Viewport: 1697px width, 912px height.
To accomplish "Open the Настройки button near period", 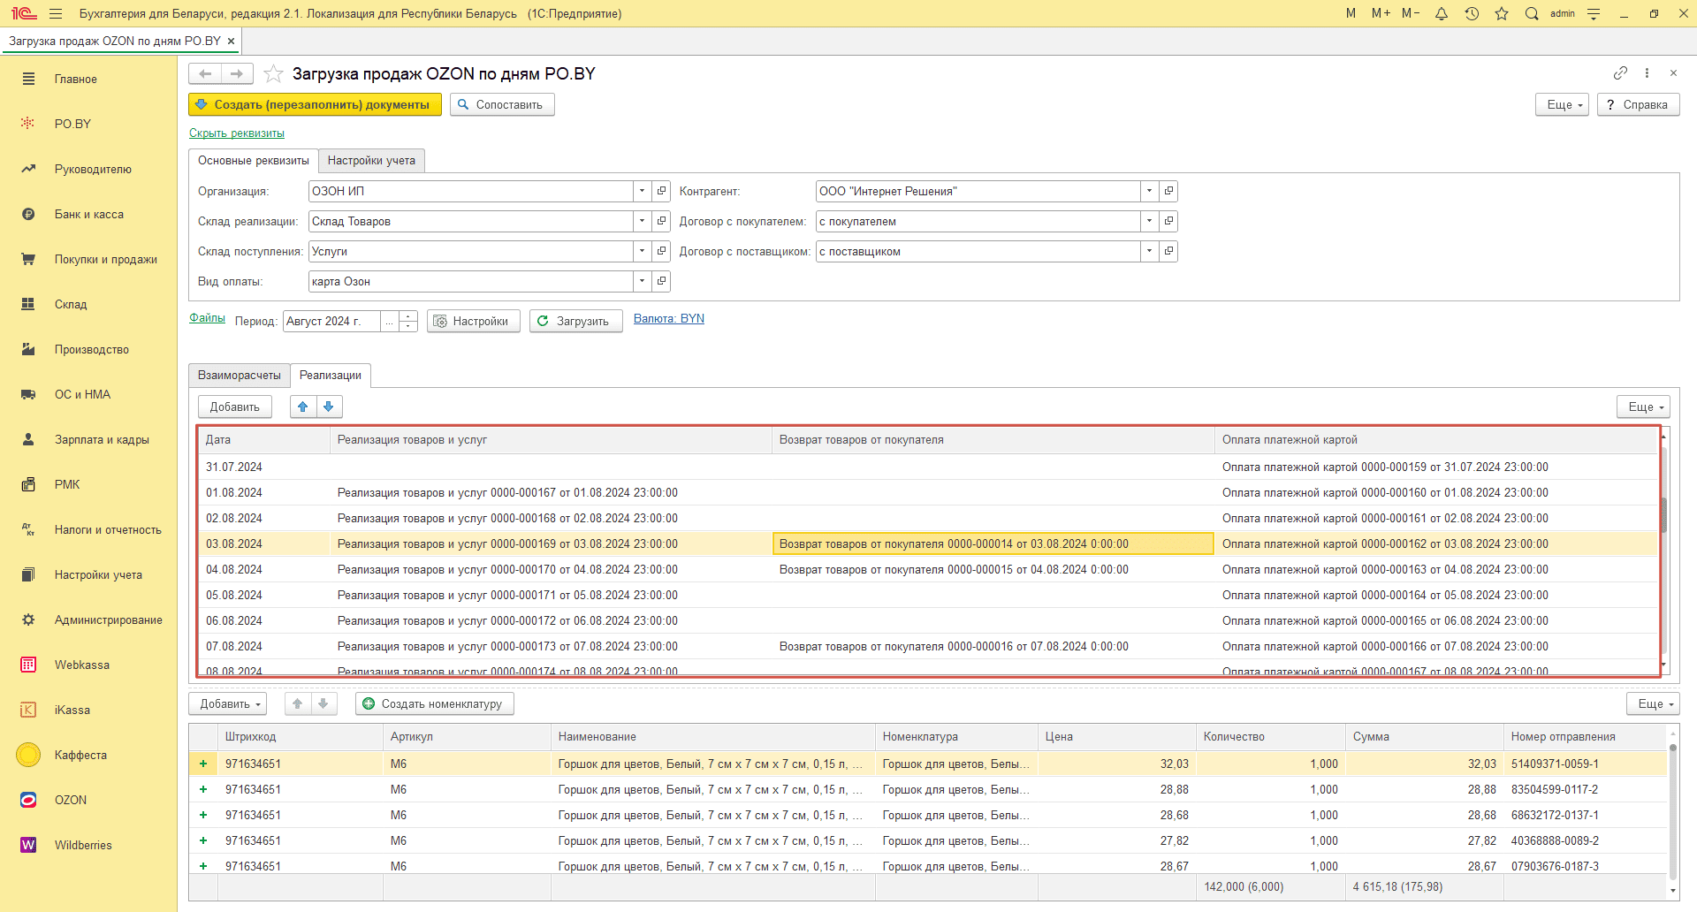I will click(x=473, y=321).
